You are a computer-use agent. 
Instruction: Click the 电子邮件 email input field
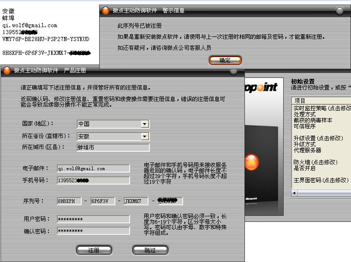[93, 168]
